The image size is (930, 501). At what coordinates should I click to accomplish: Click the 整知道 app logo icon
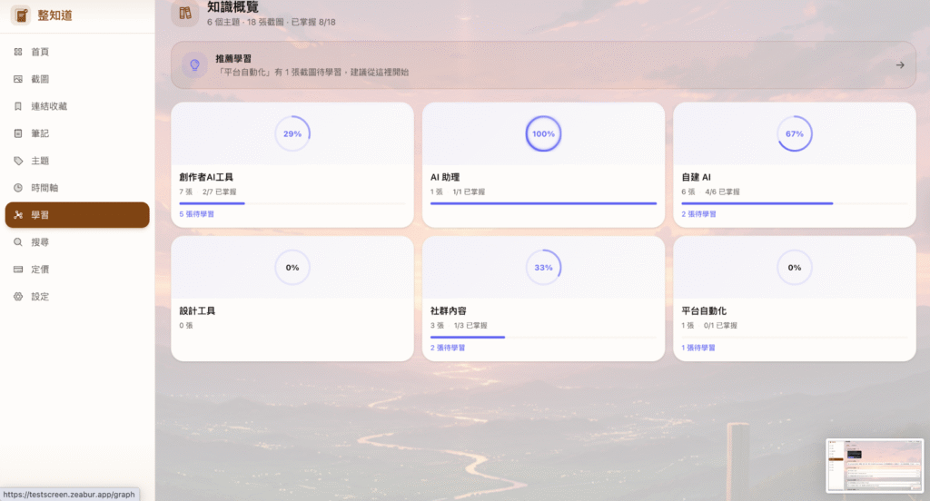pos(21,15)
